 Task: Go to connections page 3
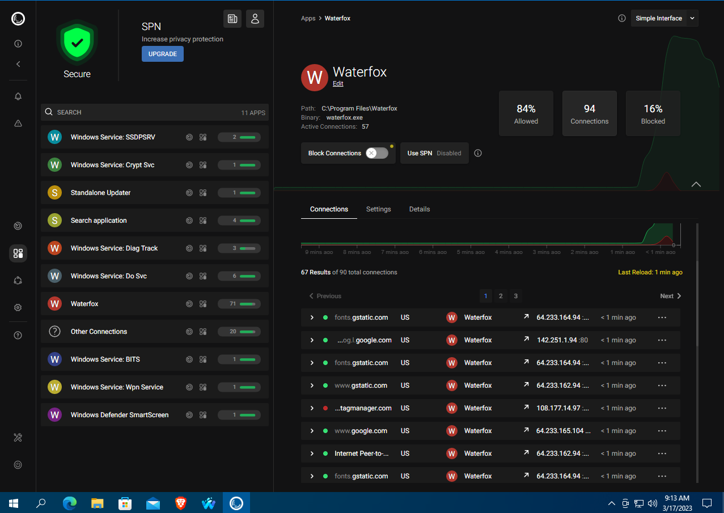[x=515, y=296]
